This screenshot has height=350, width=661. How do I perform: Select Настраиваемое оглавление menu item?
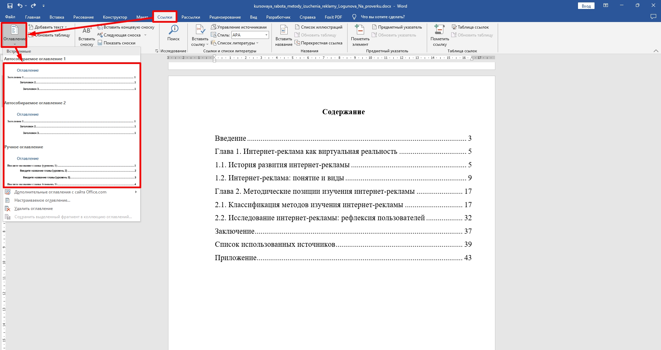click(x=72, y=200)
